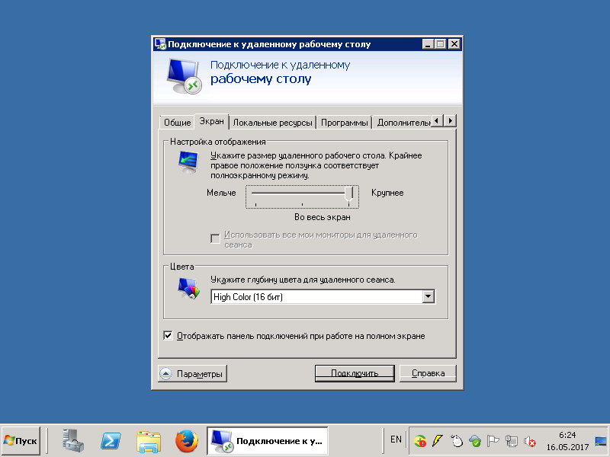The width and height of the screenshot is (610, 457).
Task: Click the EN language indicator
Action: pos(396,439)
